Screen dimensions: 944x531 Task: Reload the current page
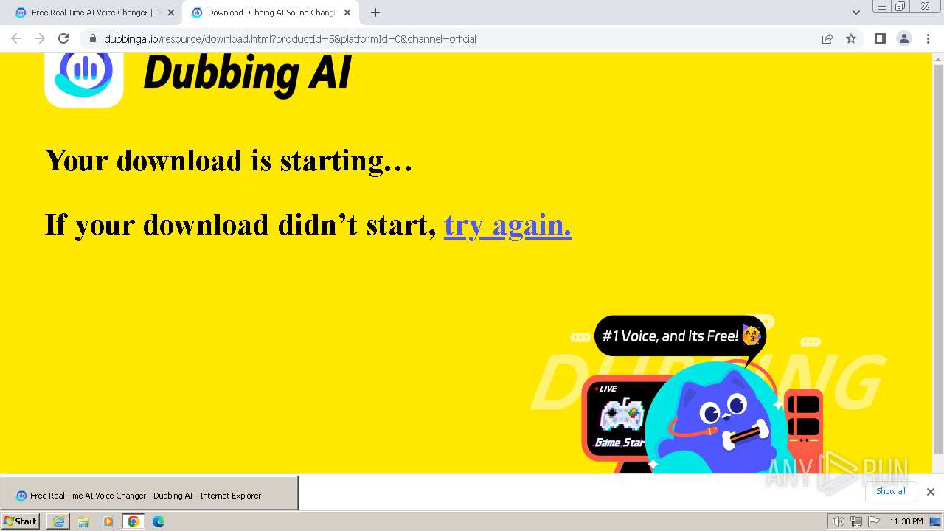click(63, 38)
